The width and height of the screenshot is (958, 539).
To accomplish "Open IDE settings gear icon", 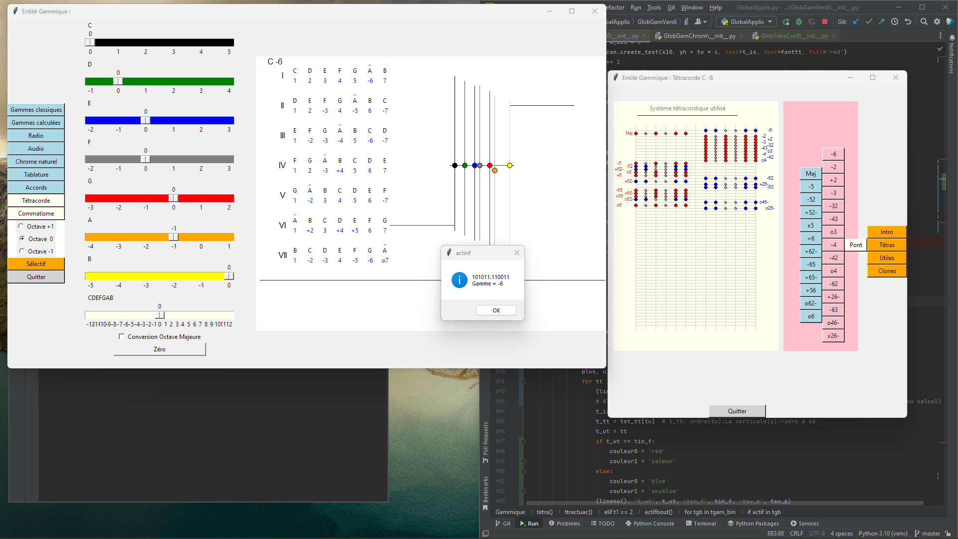I will [937, 21].
